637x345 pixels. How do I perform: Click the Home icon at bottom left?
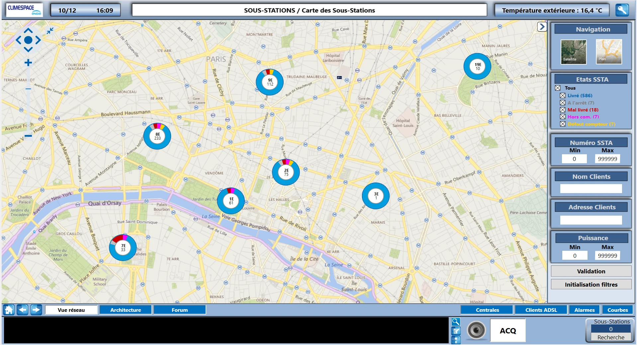click(8, 310)
